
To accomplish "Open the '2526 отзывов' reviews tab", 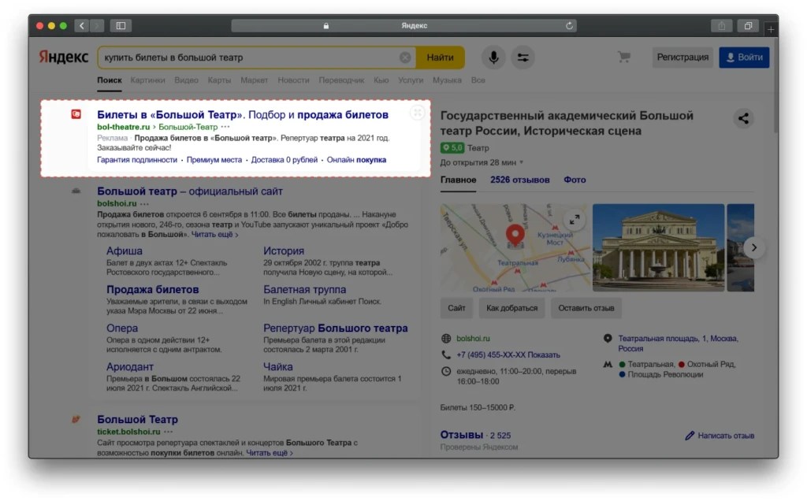I will (520, 180).
